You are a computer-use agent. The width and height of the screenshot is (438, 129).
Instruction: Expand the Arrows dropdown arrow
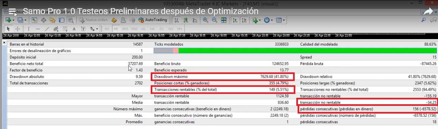point(97,29)
